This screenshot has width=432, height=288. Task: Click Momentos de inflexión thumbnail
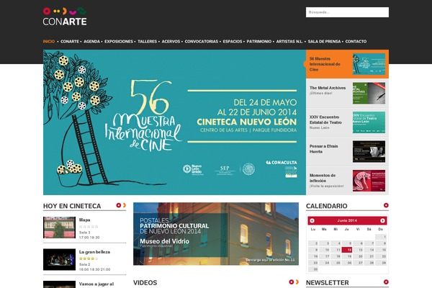pos(369,181)
